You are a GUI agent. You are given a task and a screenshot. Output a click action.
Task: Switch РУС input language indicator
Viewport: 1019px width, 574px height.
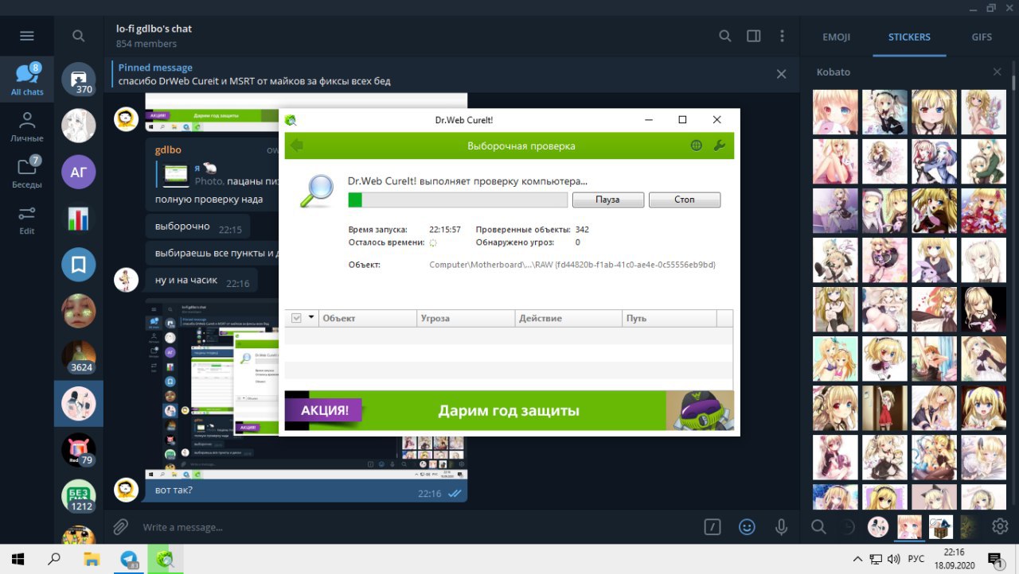(x=916, y=559)
